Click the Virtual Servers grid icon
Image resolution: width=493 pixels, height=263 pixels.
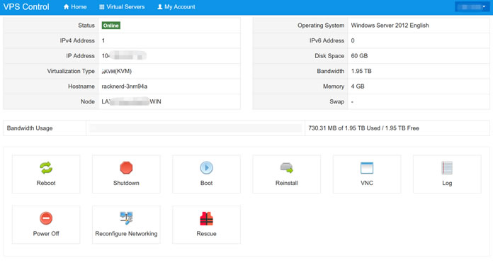101,7
